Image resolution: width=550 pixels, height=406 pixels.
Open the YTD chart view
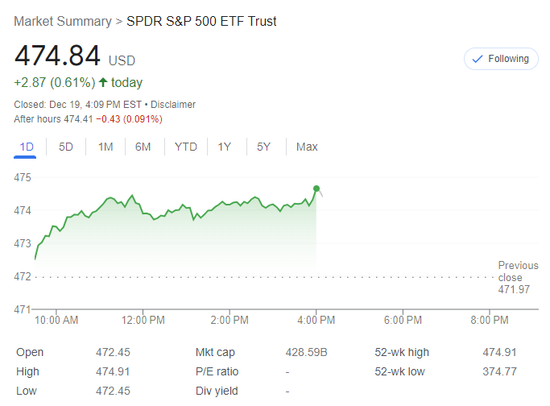pos(186,147)
